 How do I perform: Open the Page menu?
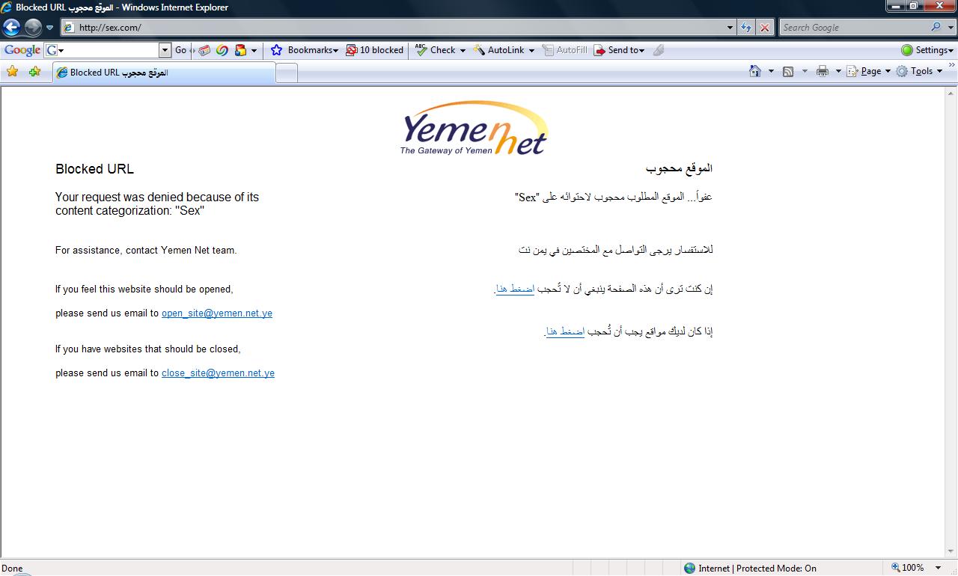[x=868, y=71]
